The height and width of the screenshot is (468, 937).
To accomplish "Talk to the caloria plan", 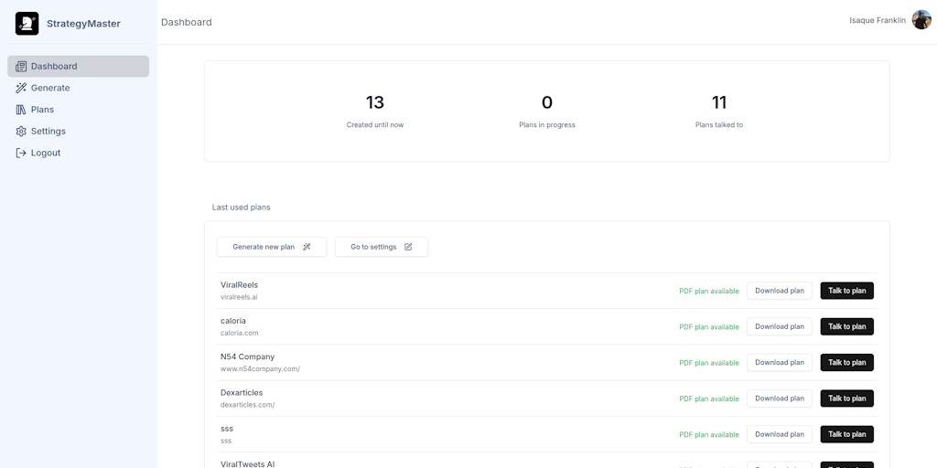I will point(846,326).
